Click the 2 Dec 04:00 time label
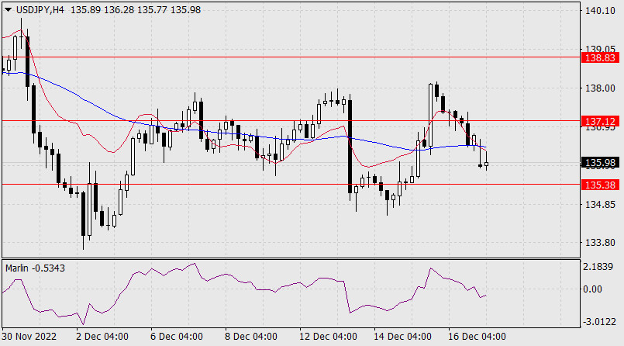The image size is (624, 346). 100,337
